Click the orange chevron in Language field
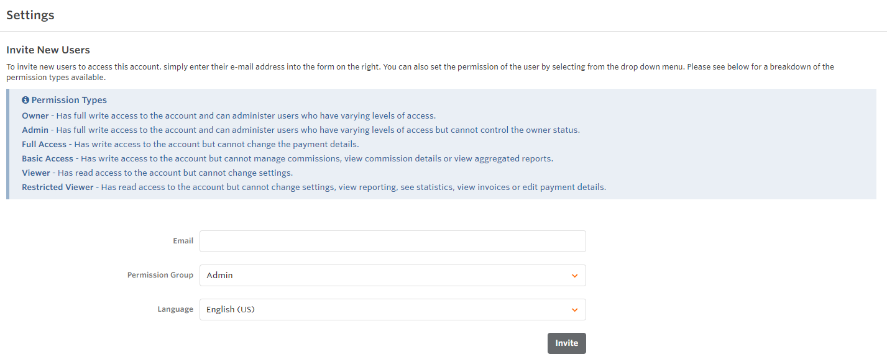 (574, 310)
